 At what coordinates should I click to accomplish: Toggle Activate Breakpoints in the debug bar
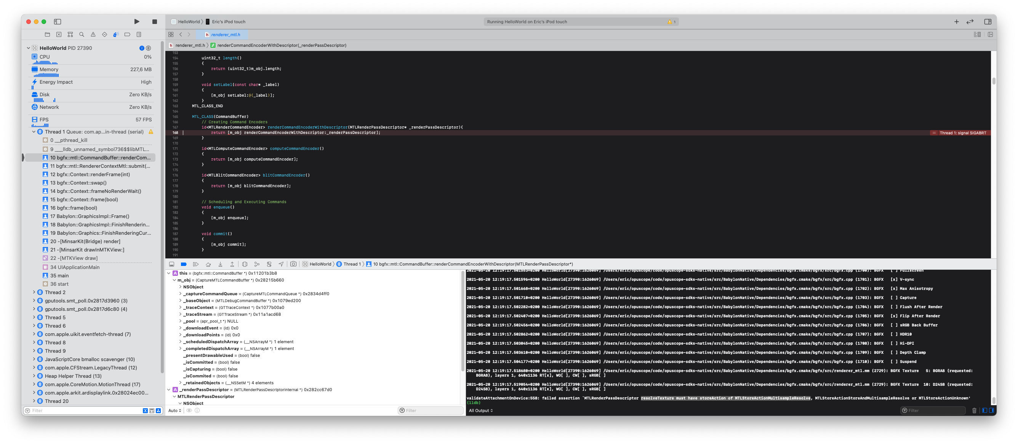point(183,264)
